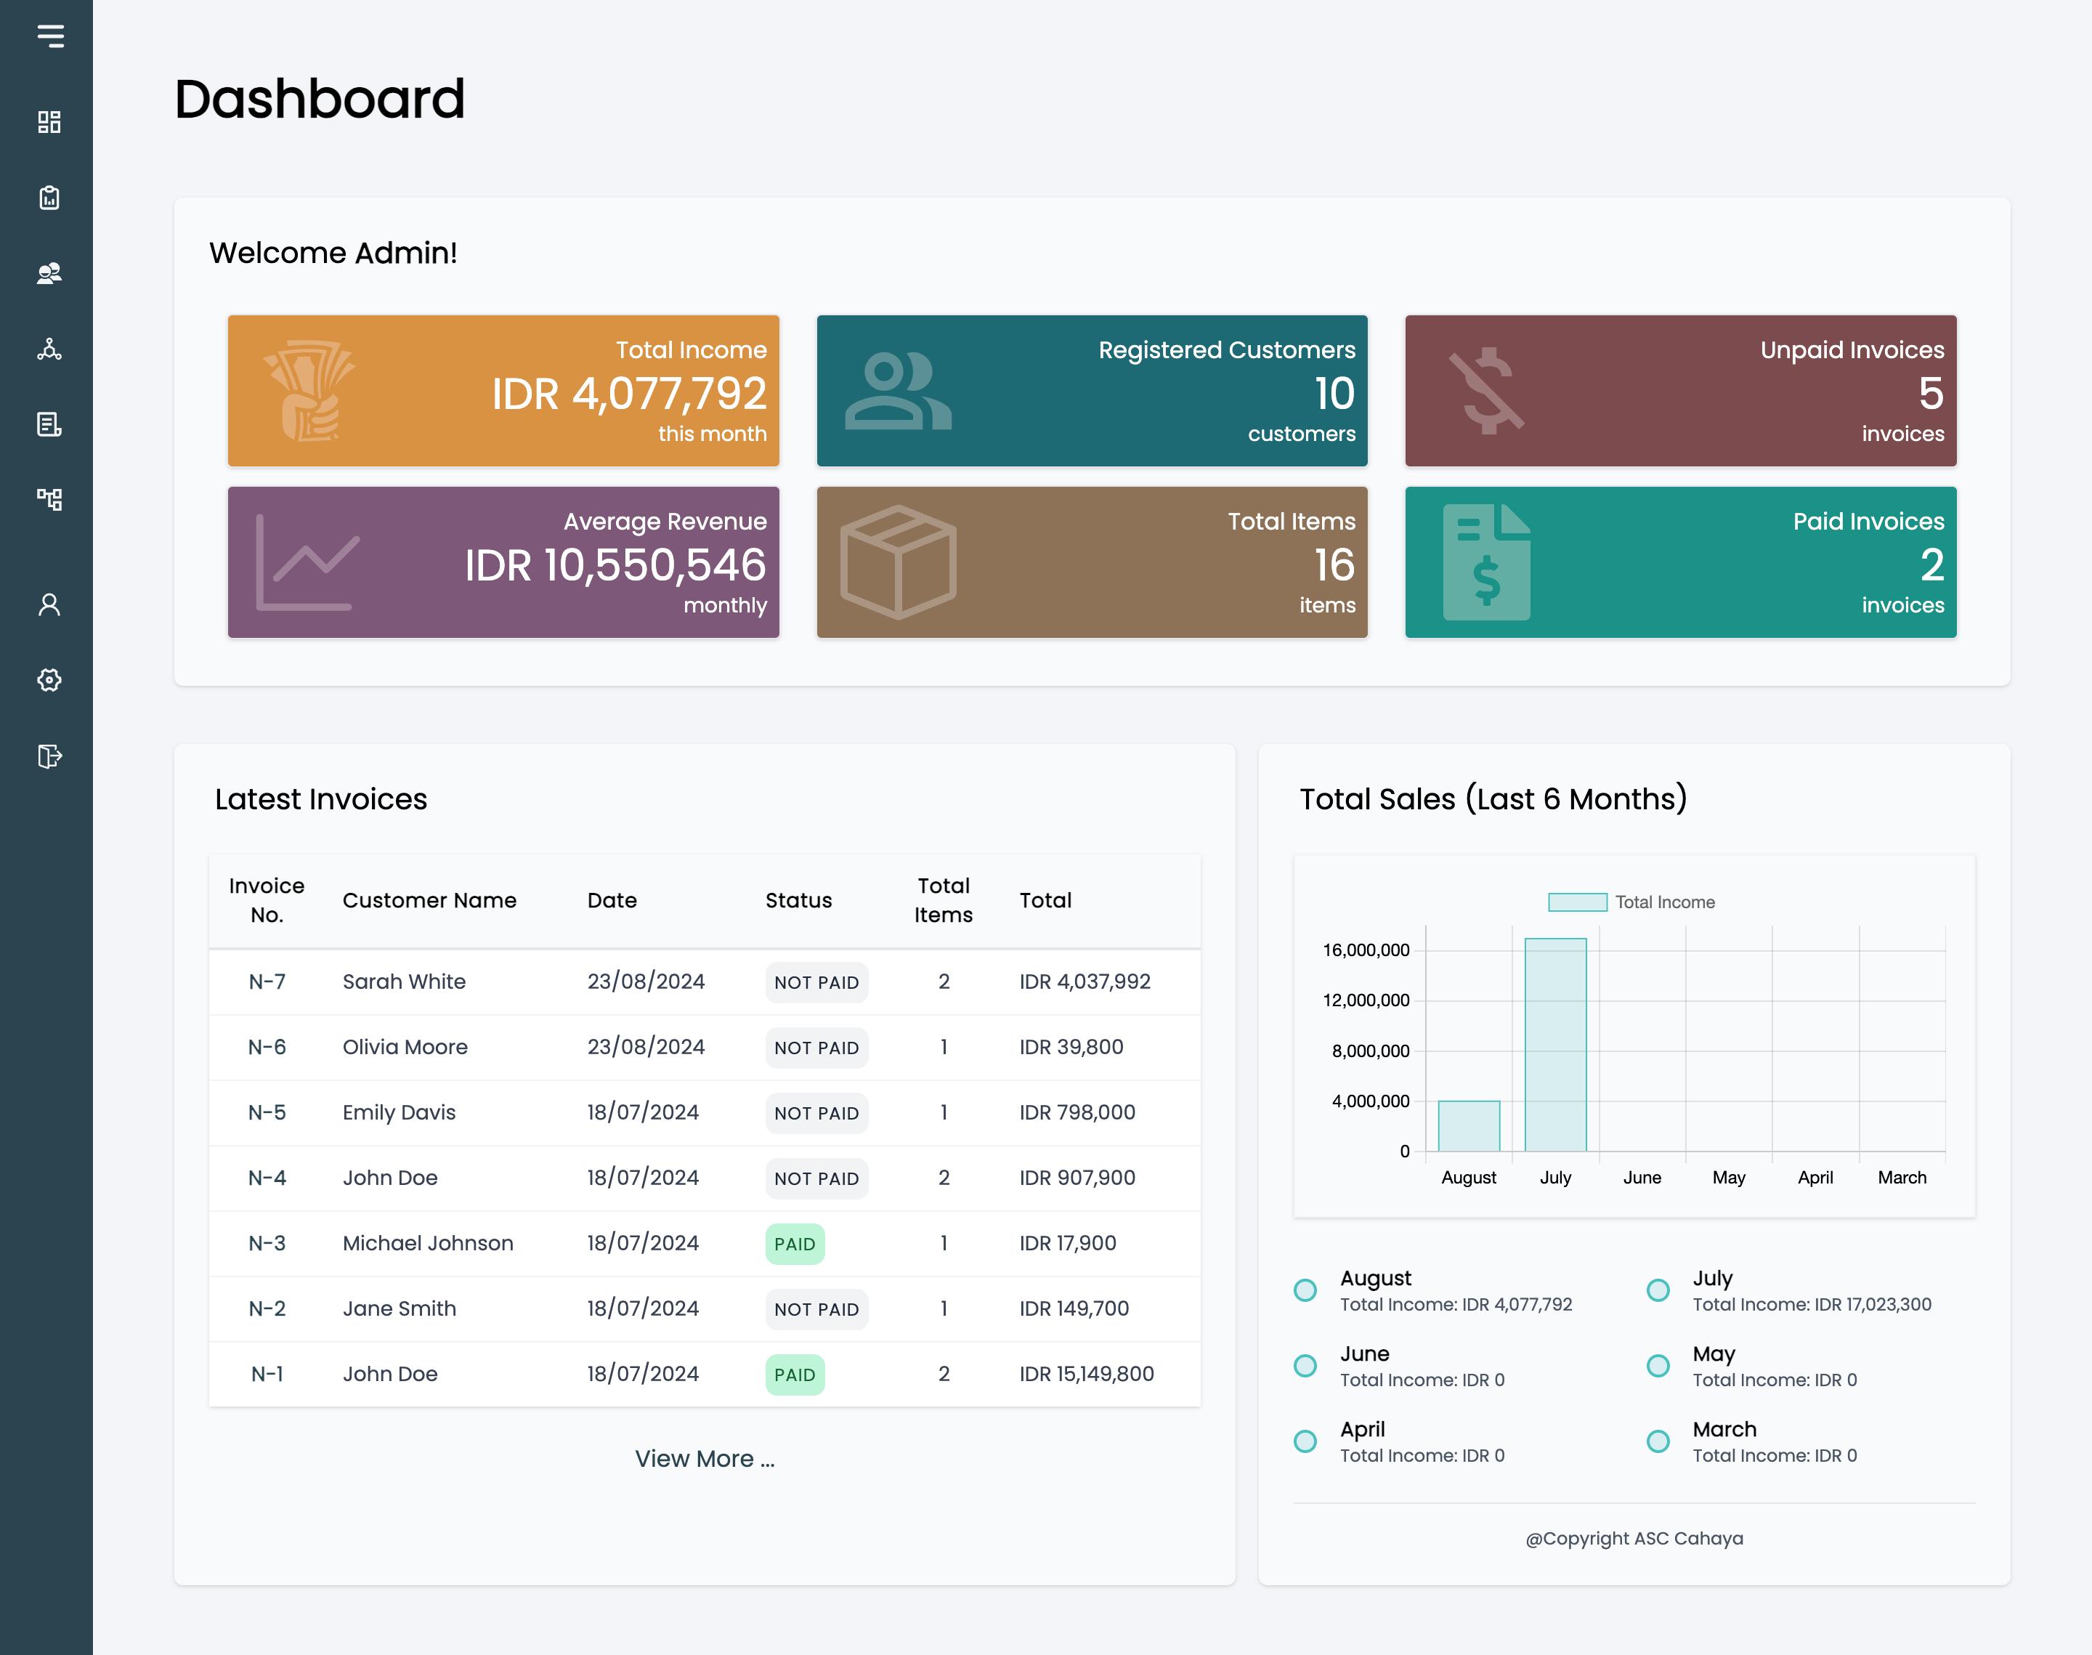The image size is (2092, 1655).
Task: Toggle the Total Income chart legend
Action: 1632,902
